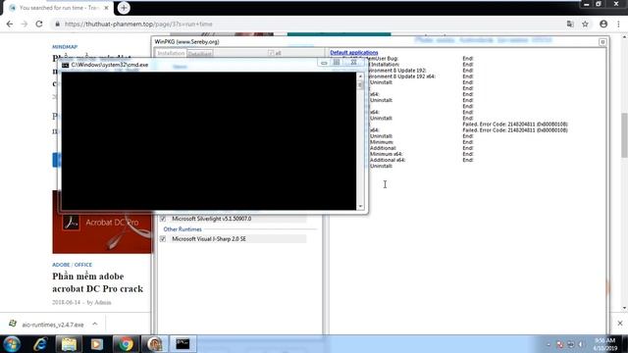View site security padlock info
The width and height of the screenshot is (628, 353).
tap(58, 24)
